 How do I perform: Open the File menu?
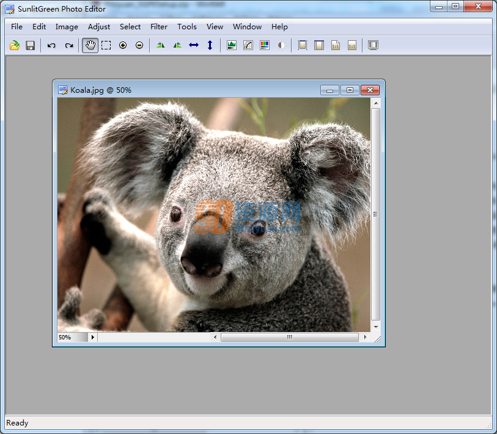point(17,27)
